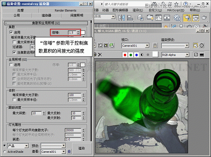Open Environment and Effects dialog icon
211x157 pixels.
click(x=201, y=45)
